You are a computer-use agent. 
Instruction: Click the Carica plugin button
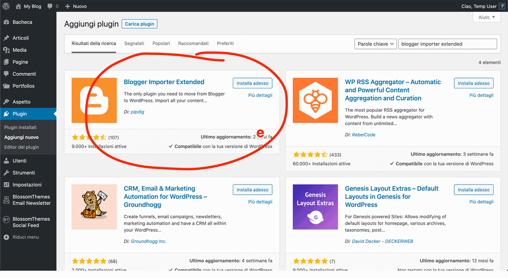[140, 24]
